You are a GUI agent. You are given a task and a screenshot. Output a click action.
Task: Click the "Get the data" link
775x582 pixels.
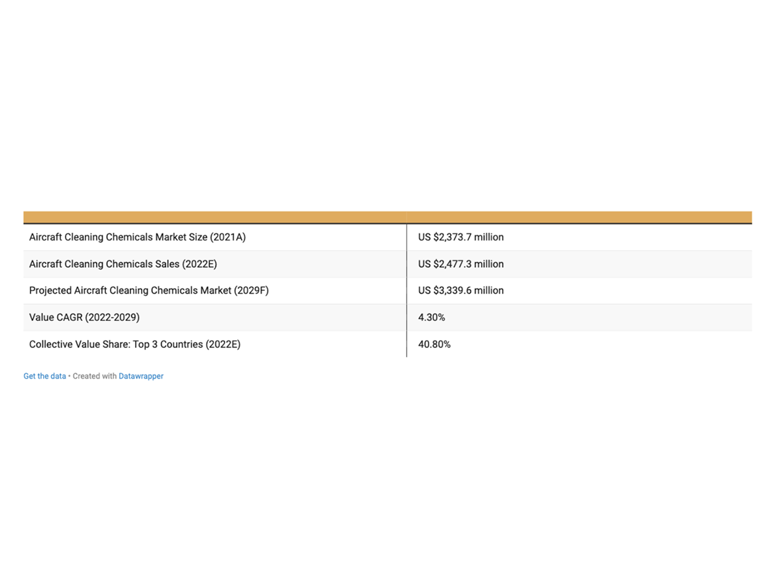[44, 376]
